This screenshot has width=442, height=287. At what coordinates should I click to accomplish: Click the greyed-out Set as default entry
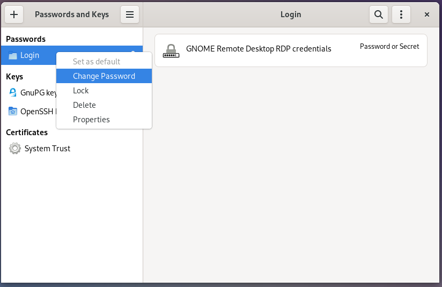pos(97,62)
